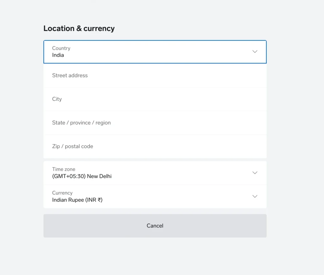Screen dimensions: 324x275
Task: Click the "Zip / postal code" placeholder text
Action: click(72, 146)
